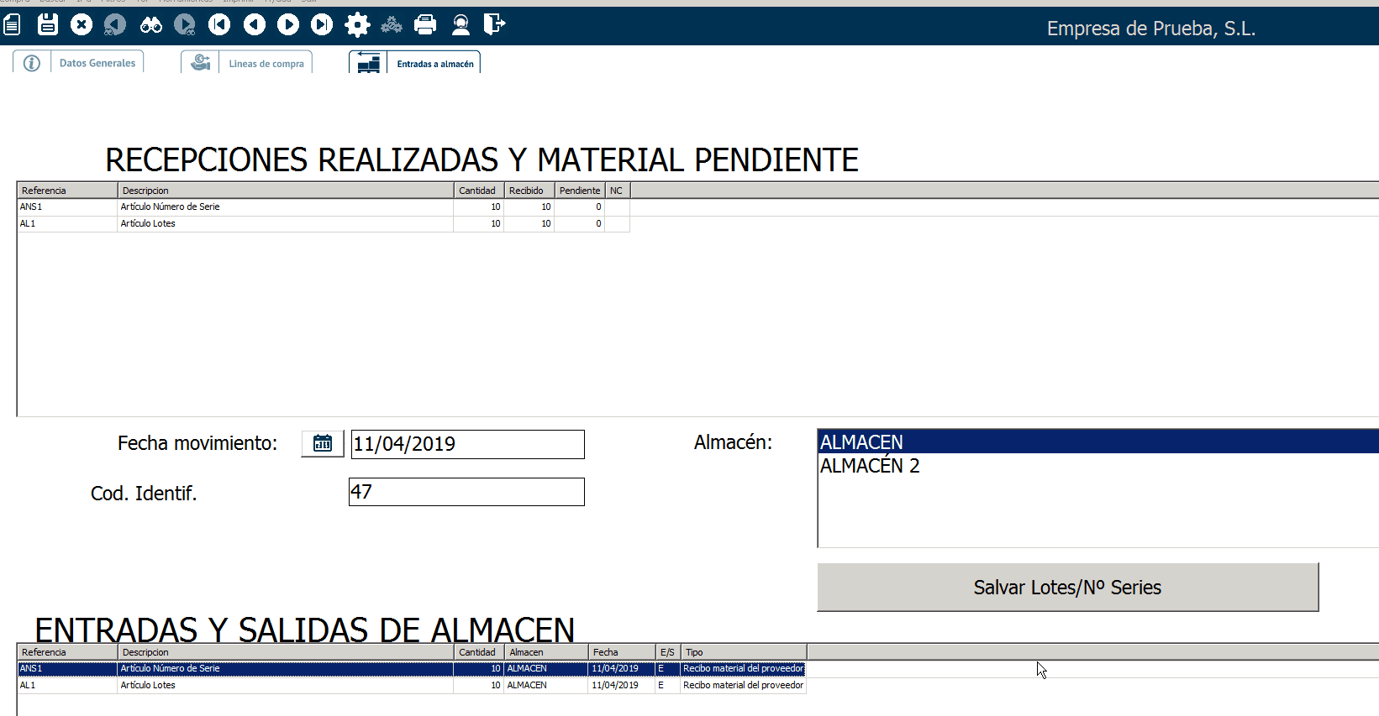Open settings with the gear icon
The image size is (1379, 716).
point(357,24)
